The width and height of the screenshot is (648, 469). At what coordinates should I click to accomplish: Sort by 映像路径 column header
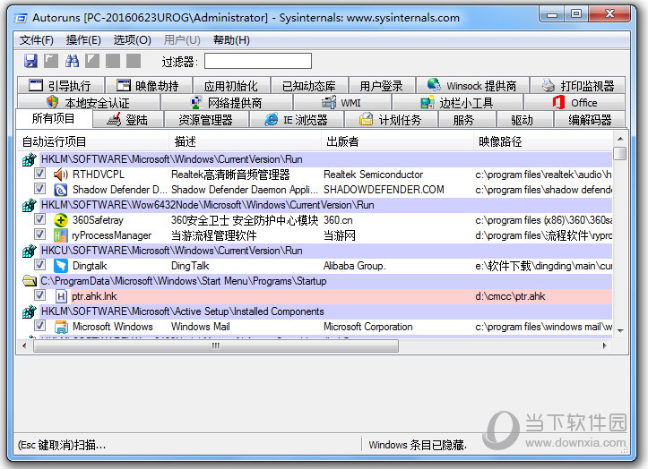pyautogui.click(x=542, y=141)
